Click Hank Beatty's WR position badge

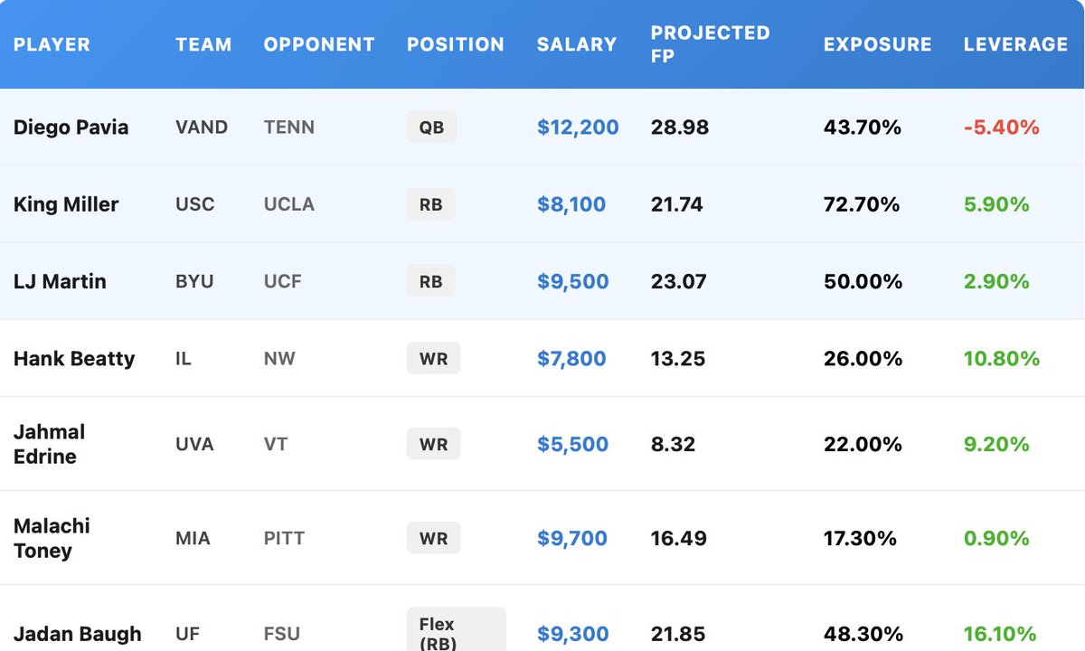click(x=433, y=358)
